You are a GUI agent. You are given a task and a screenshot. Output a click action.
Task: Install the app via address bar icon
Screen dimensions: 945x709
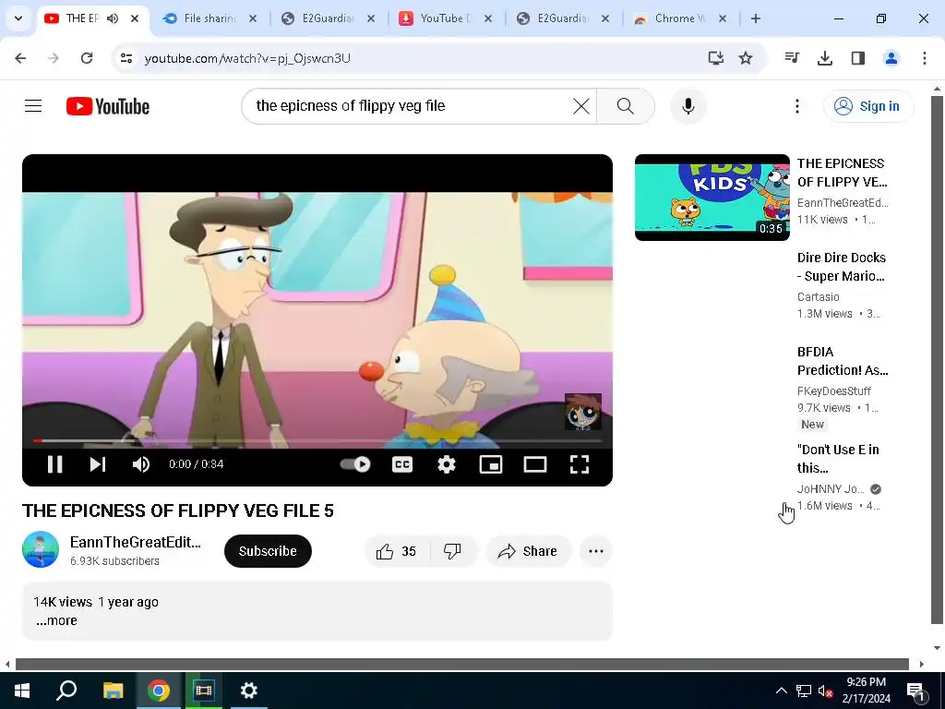click(x=716, y=58)
